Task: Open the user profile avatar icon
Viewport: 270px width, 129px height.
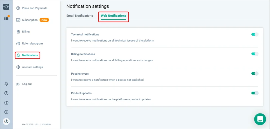Action: click(x=6, y=121)
